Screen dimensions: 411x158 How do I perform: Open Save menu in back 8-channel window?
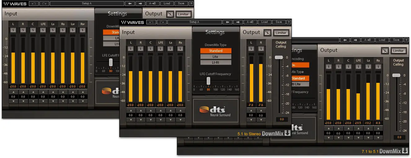pos(181,3)
